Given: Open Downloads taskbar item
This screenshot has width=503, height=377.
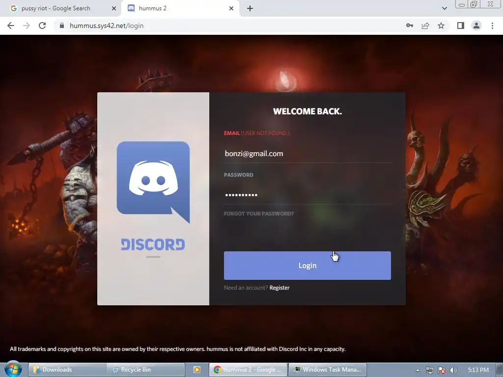Looking at the screenshot, I should click(67, 370).
